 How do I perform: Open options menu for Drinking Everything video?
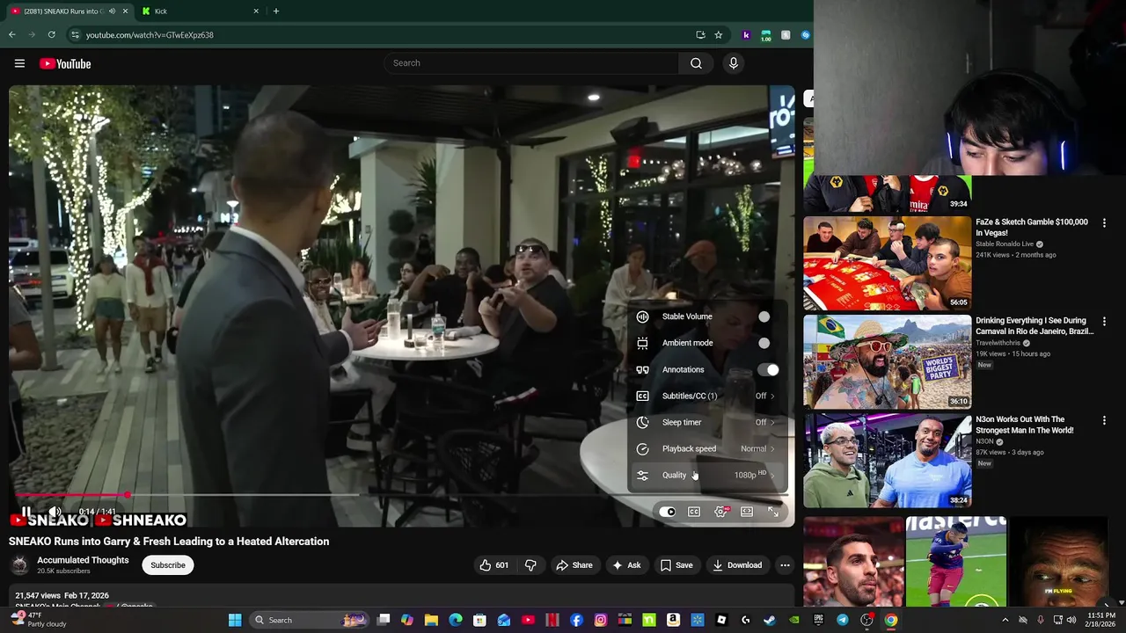1104,322
